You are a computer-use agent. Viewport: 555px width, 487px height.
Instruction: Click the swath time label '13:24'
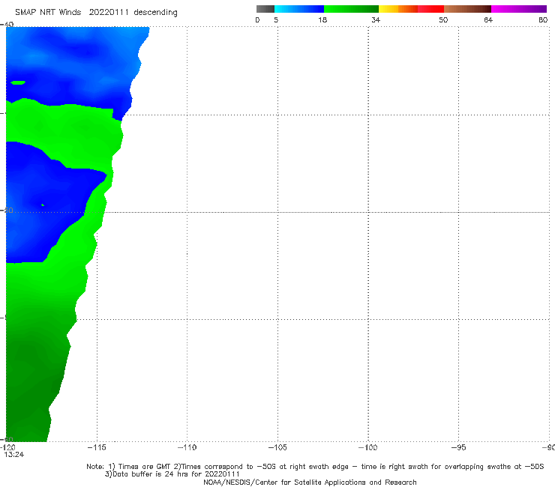coord(14,455)
